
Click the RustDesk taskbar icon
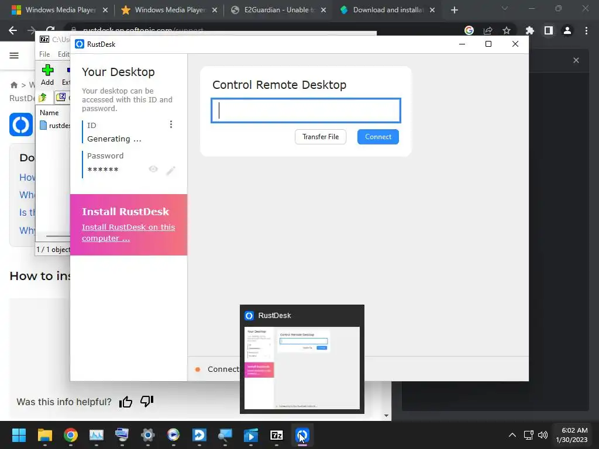pos(302,435)
